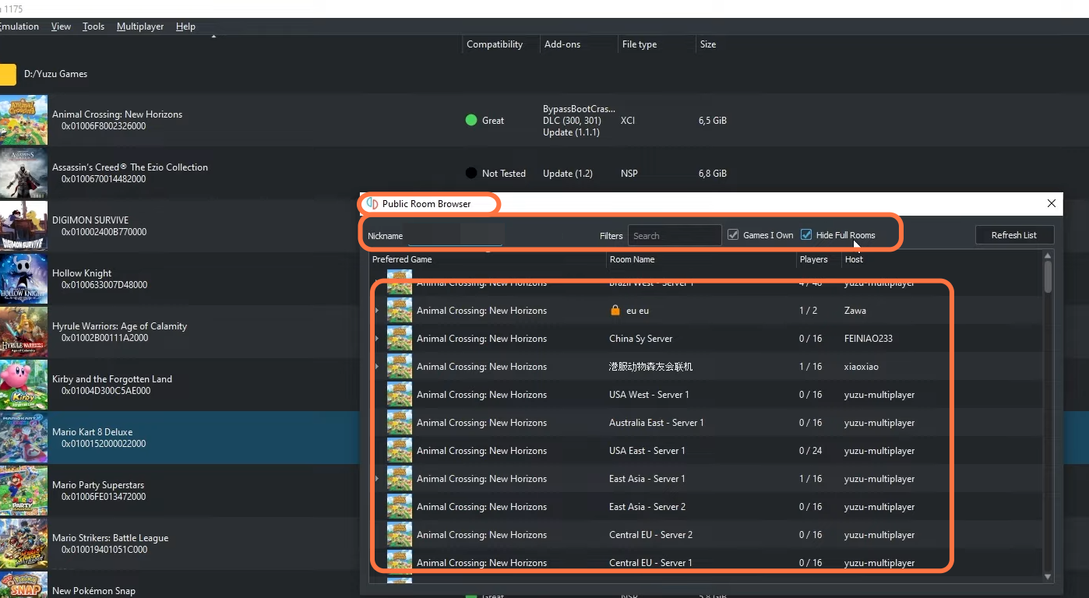Select the East Asia - Server 2 room name

click(647, 507)
